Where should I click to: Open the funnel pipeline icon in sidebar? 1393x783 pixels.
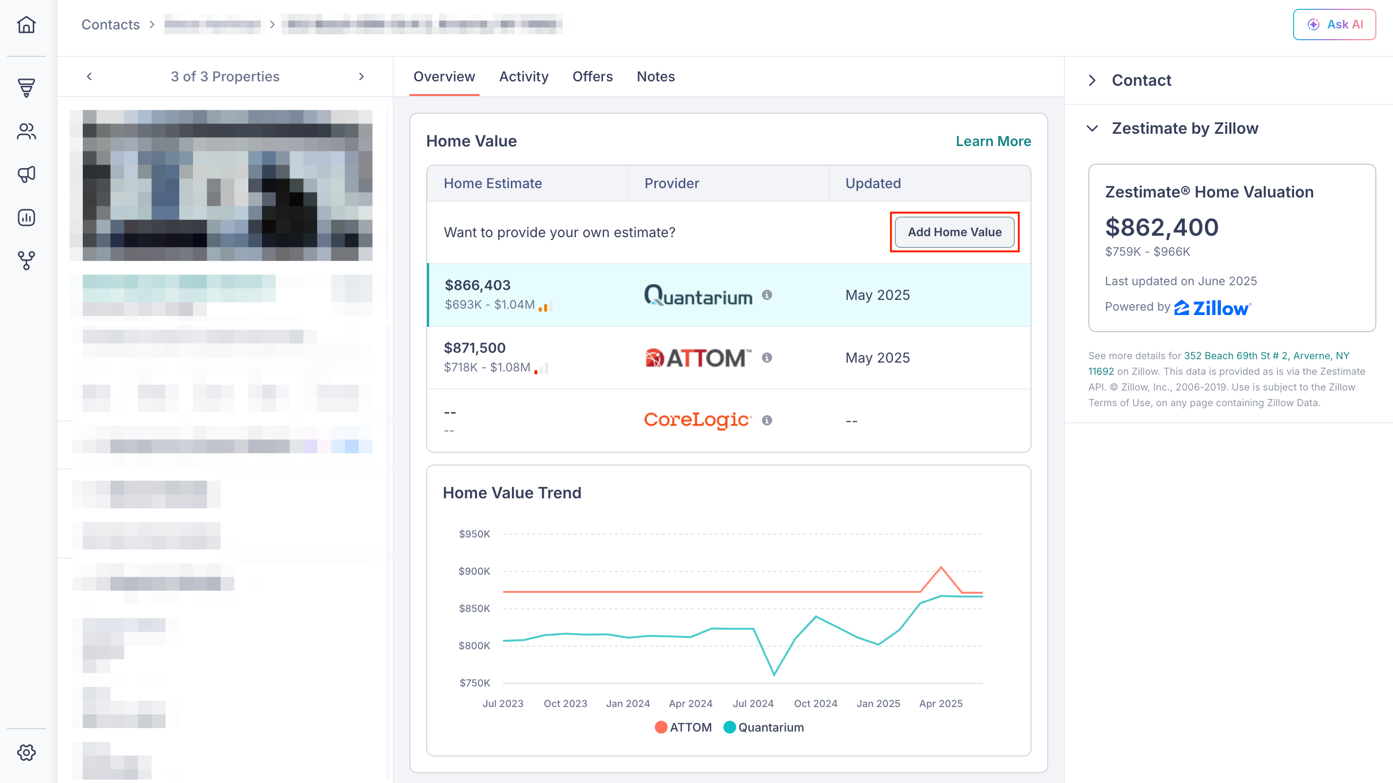point(26,87)
